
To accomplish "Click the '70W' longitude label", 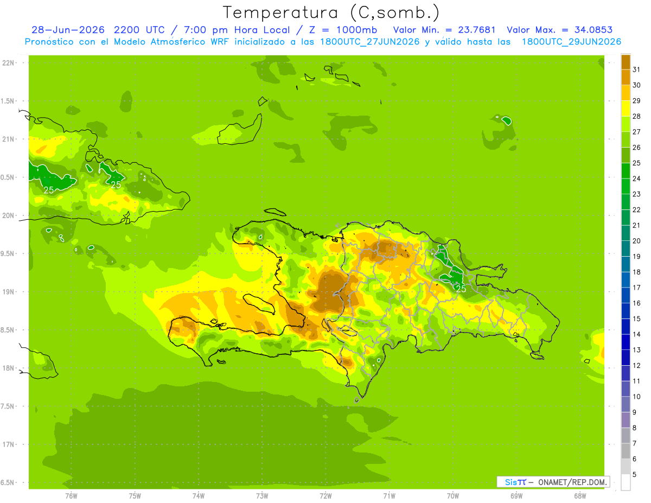I will (x=453, y=495).
